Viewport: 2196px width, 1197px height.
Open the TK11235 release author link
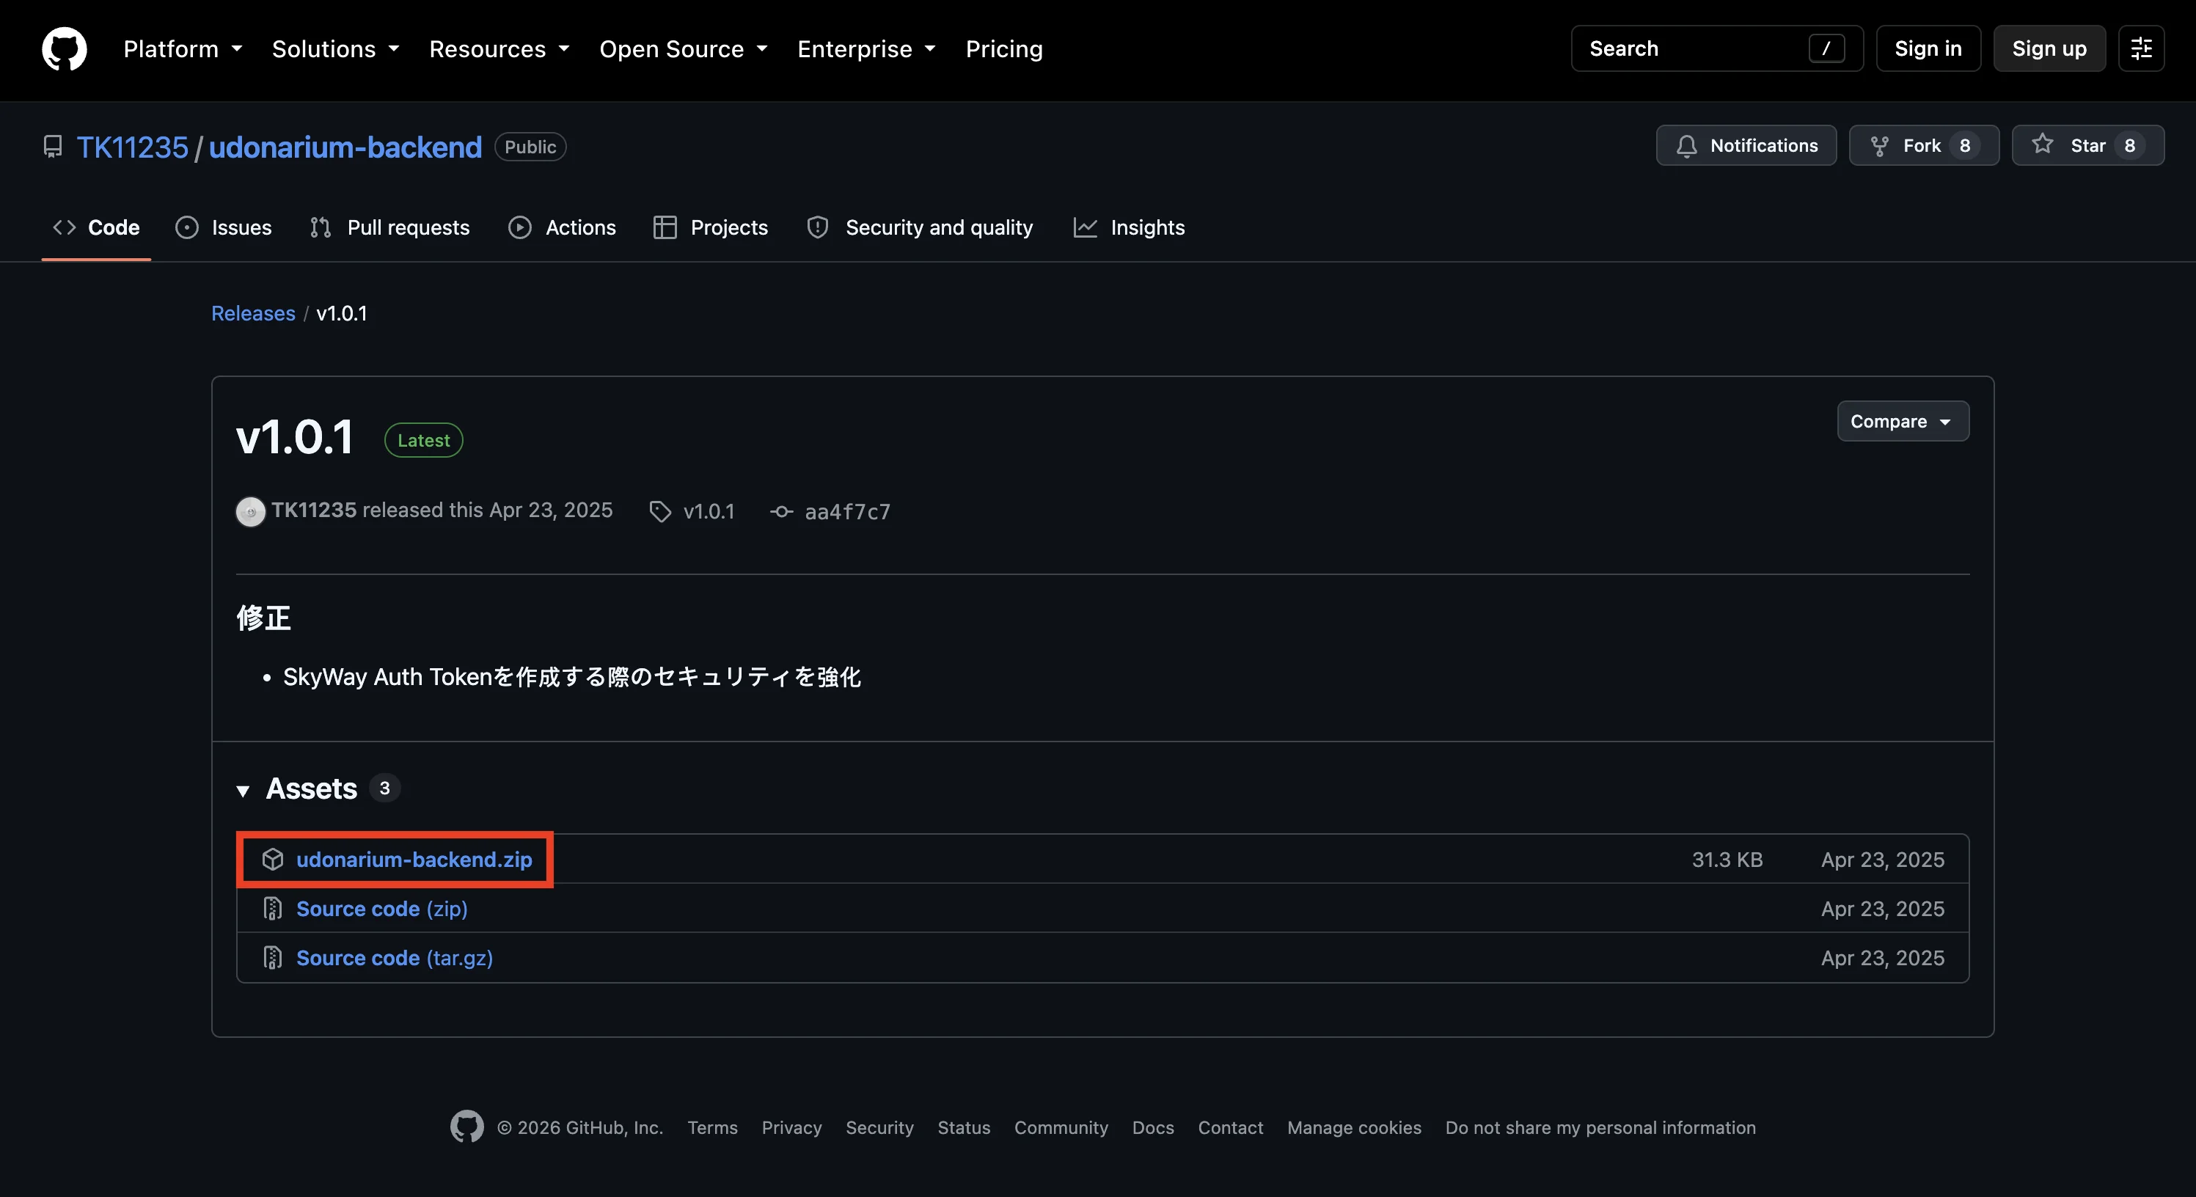314,510
